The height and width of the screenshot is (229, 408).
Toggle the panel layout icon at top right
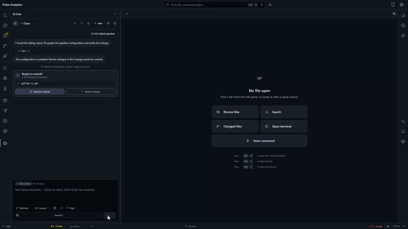[393, 5]
